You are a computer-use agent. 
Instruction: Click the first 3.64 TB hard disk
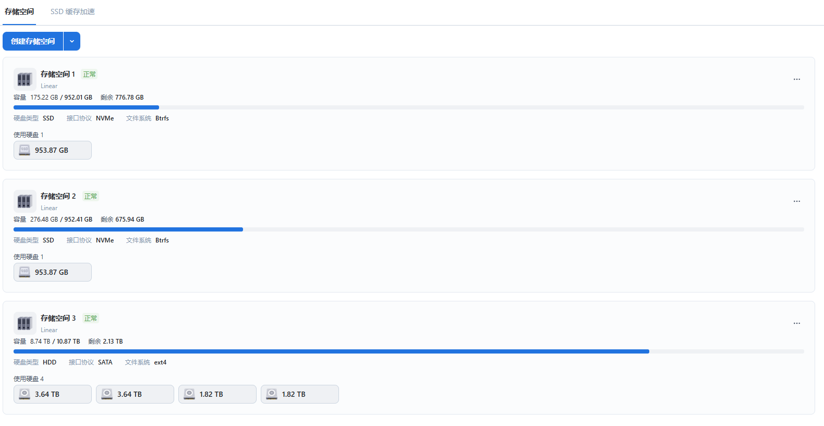click(x=53, y=394)
